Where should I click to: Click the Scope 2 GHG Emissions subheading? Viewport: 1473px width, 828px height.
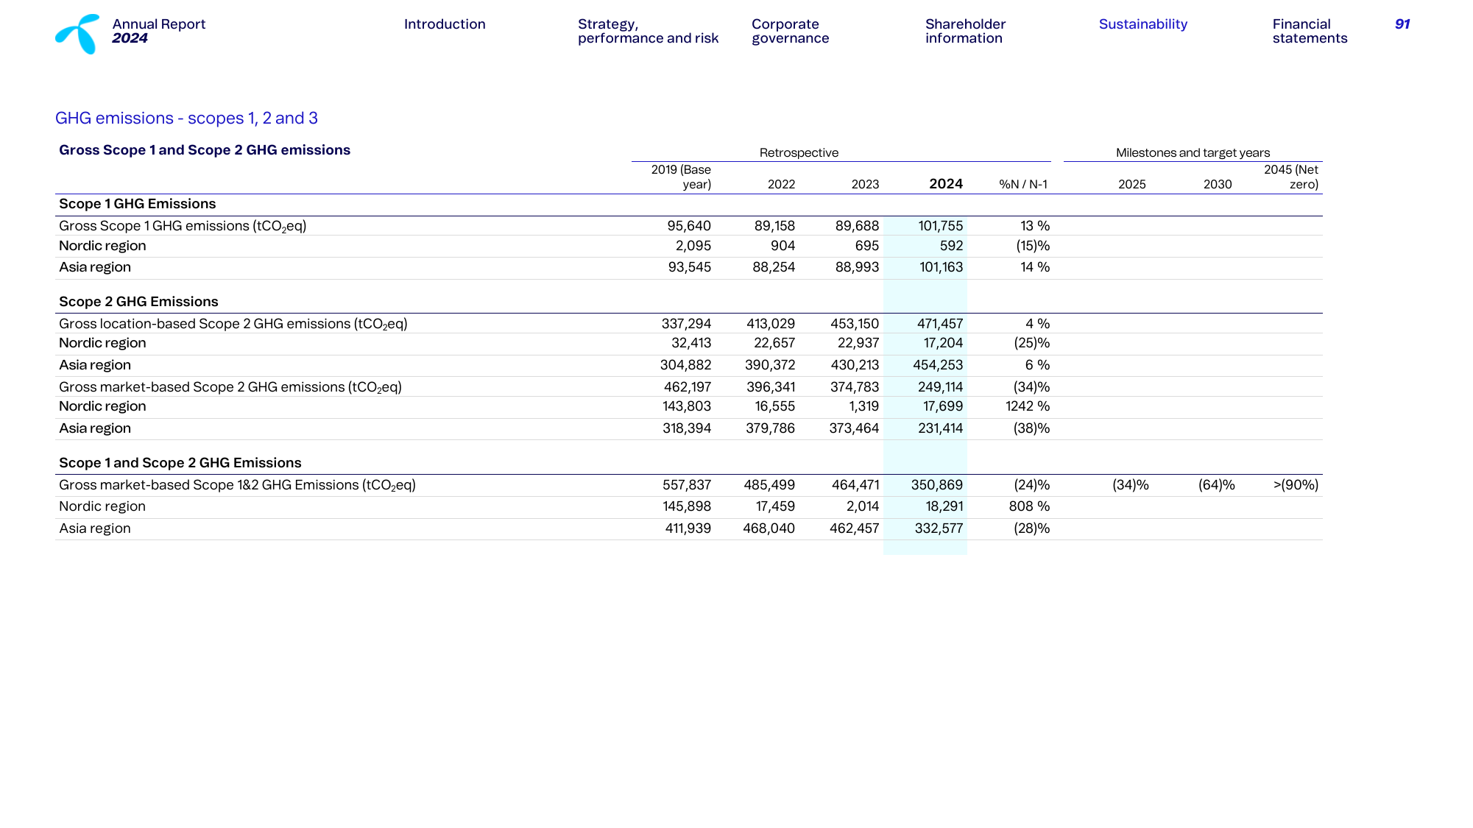point(138,302)
